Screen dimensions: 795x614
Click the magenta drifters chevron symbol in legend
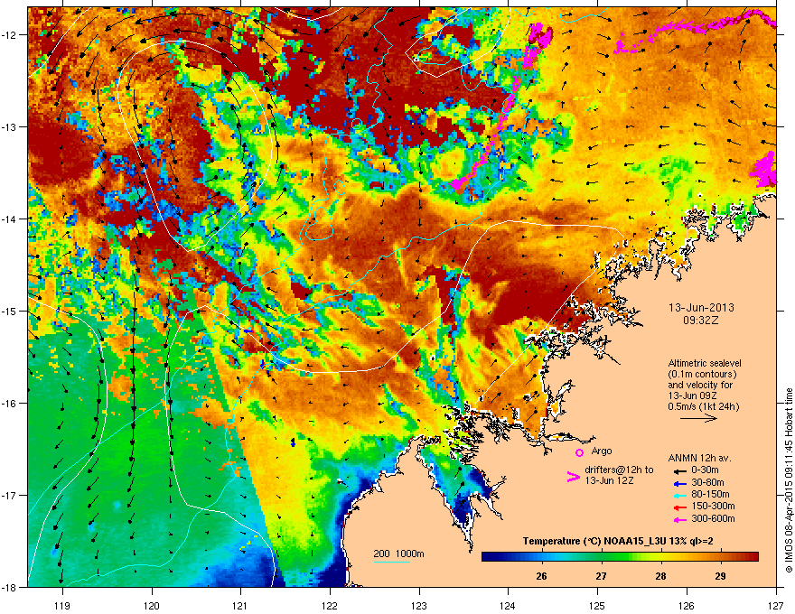(x=573, y=477)
